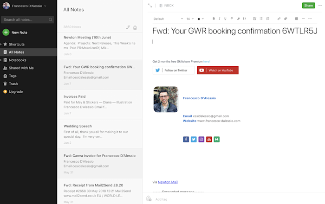The height and width of the screenshot is (204, 325).
Task: Create a New Note
Action: (15, 32)
